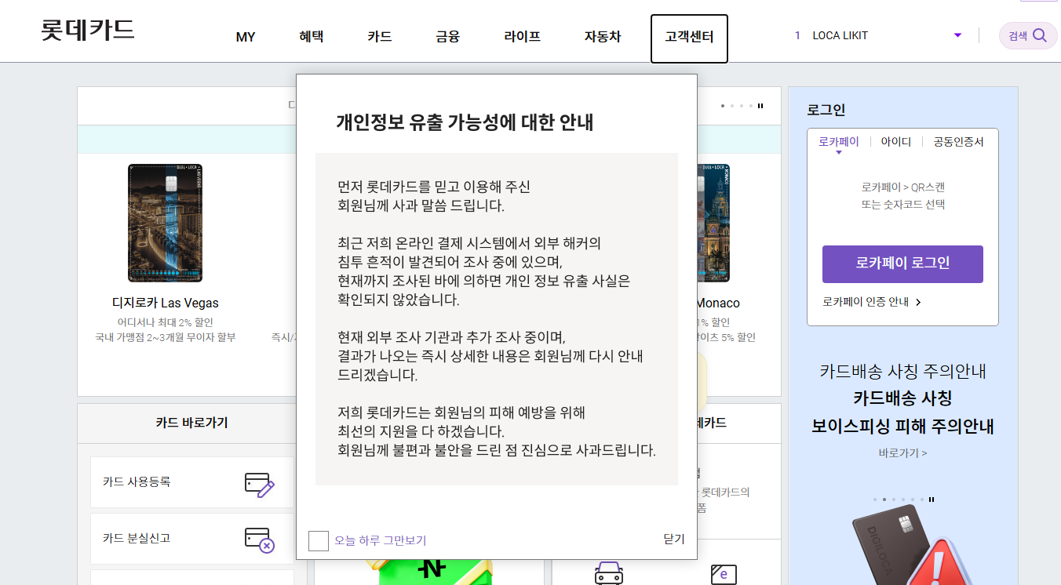The height and width of the screenshot is (585, 1061).
Task: Open the LOCA LIKIT dropdown arrow
Action: [x=957, y=35]
